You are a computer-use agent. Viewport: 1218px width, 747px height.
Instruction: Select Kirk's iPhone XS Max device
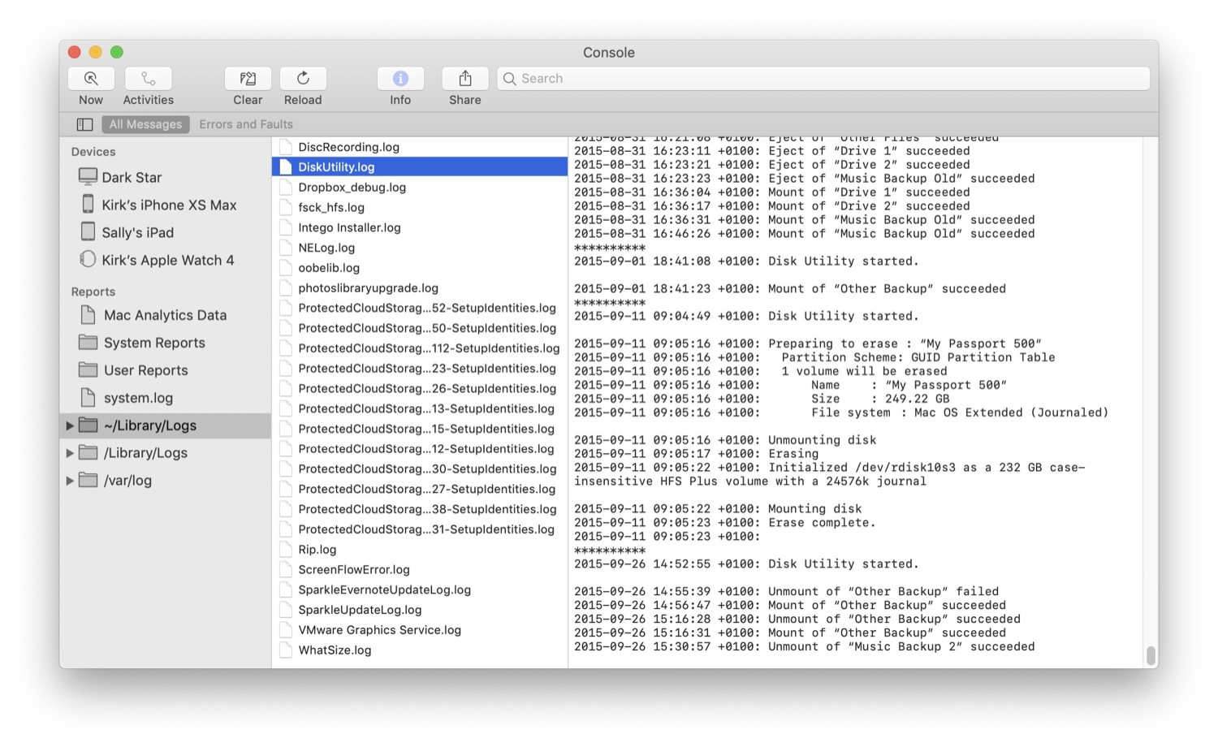tap(168, 205)
